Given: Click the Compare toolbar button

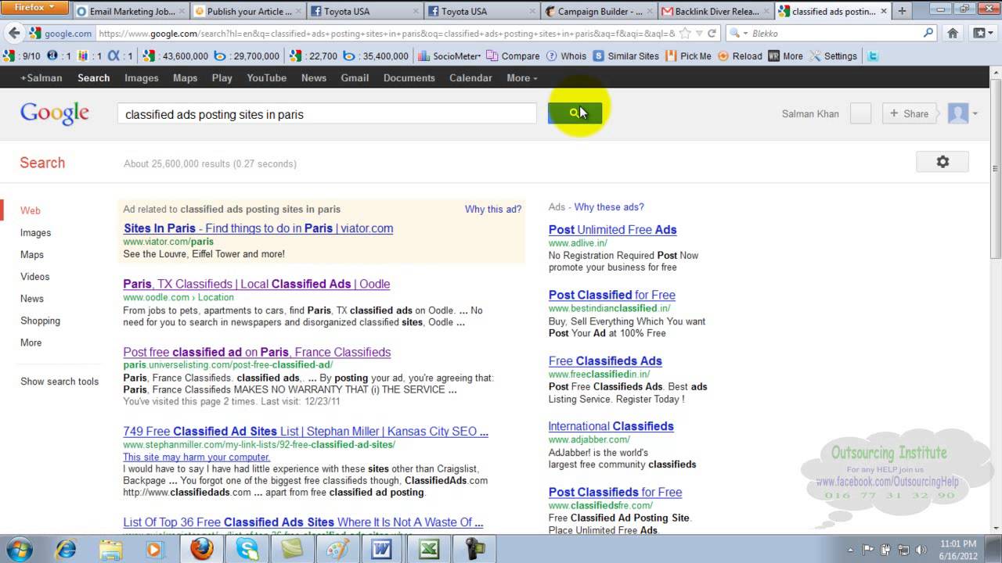Looking at the screenshot, I should [x=513, y=56].
